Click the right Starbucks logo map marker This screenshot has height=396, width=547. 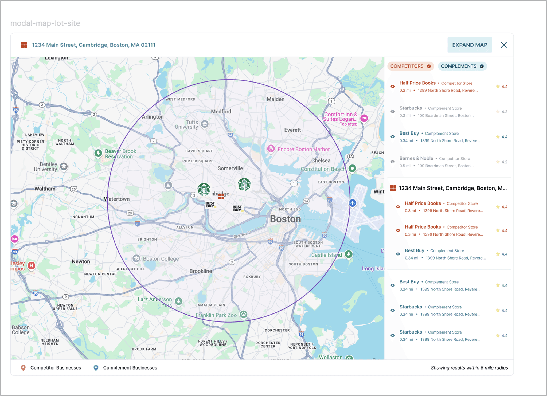point(244,185)
